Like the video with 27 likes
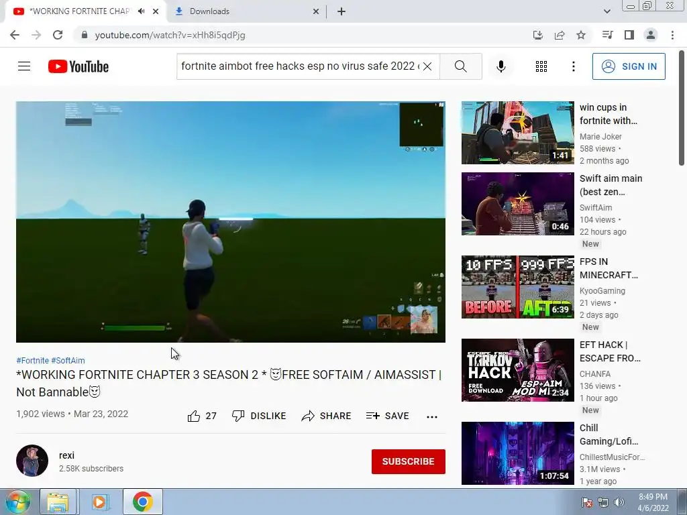687x515 pixels. (x=201, y=416)
